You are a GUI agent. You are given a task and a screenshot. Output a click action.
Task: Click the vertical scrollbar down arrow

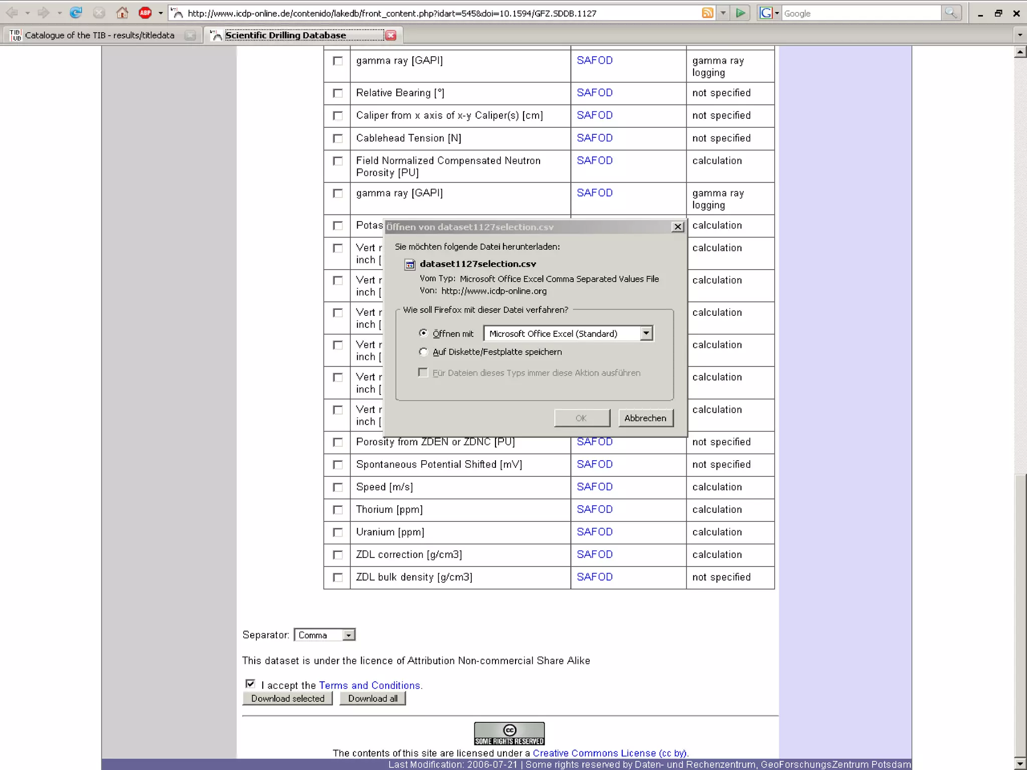tap(1019, 763)
